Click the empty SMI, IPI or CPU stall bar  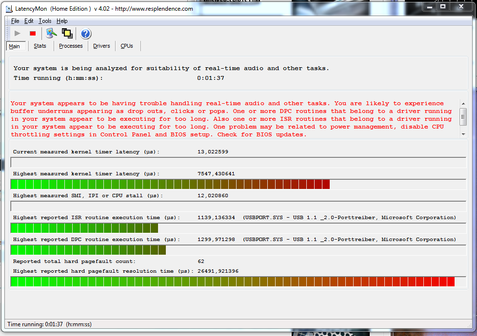238,206
